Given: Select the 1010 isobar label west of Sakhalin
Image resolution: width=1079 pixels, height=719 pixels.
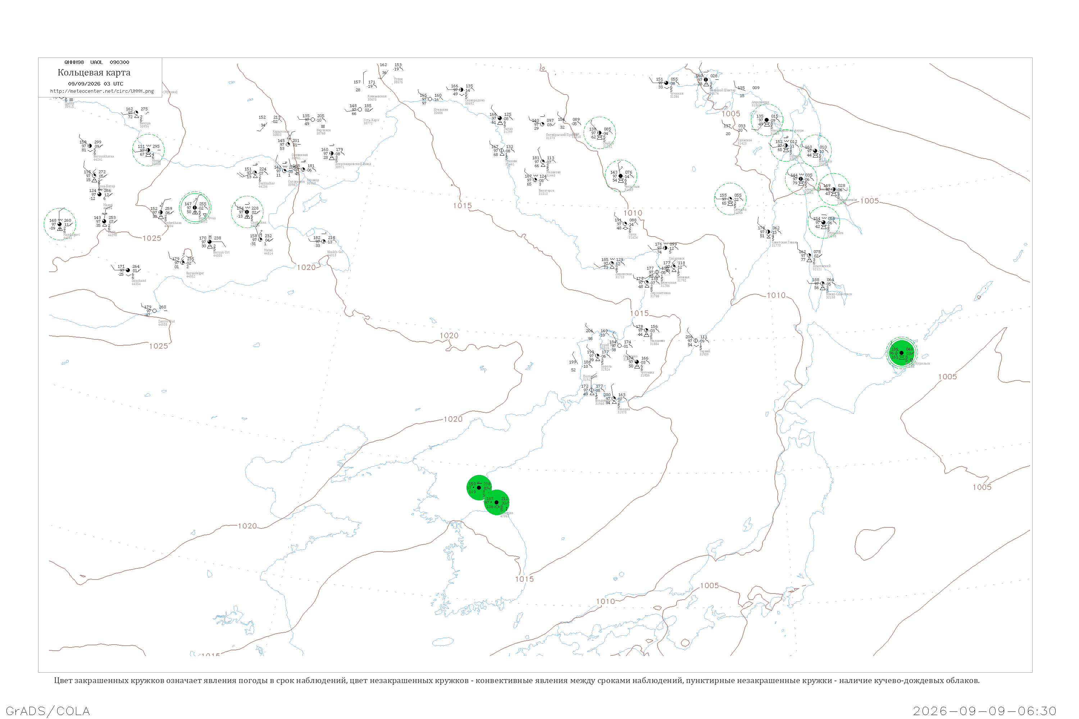Looking at the screenshot, I should pyautogui.click(x=776, y=295).
